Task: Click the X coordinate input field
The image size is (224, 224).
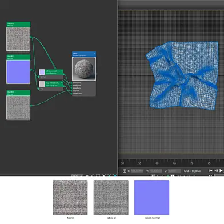Action: point(137,171)
